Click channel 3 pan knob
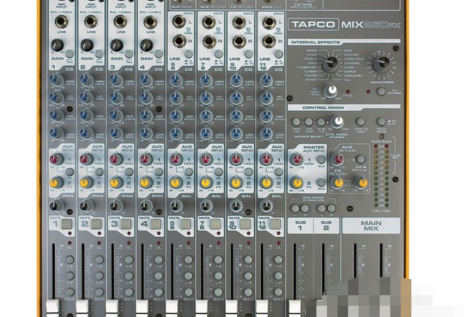Screen dimensions: 476x317 pyautogui.click(x=115, y=206)
